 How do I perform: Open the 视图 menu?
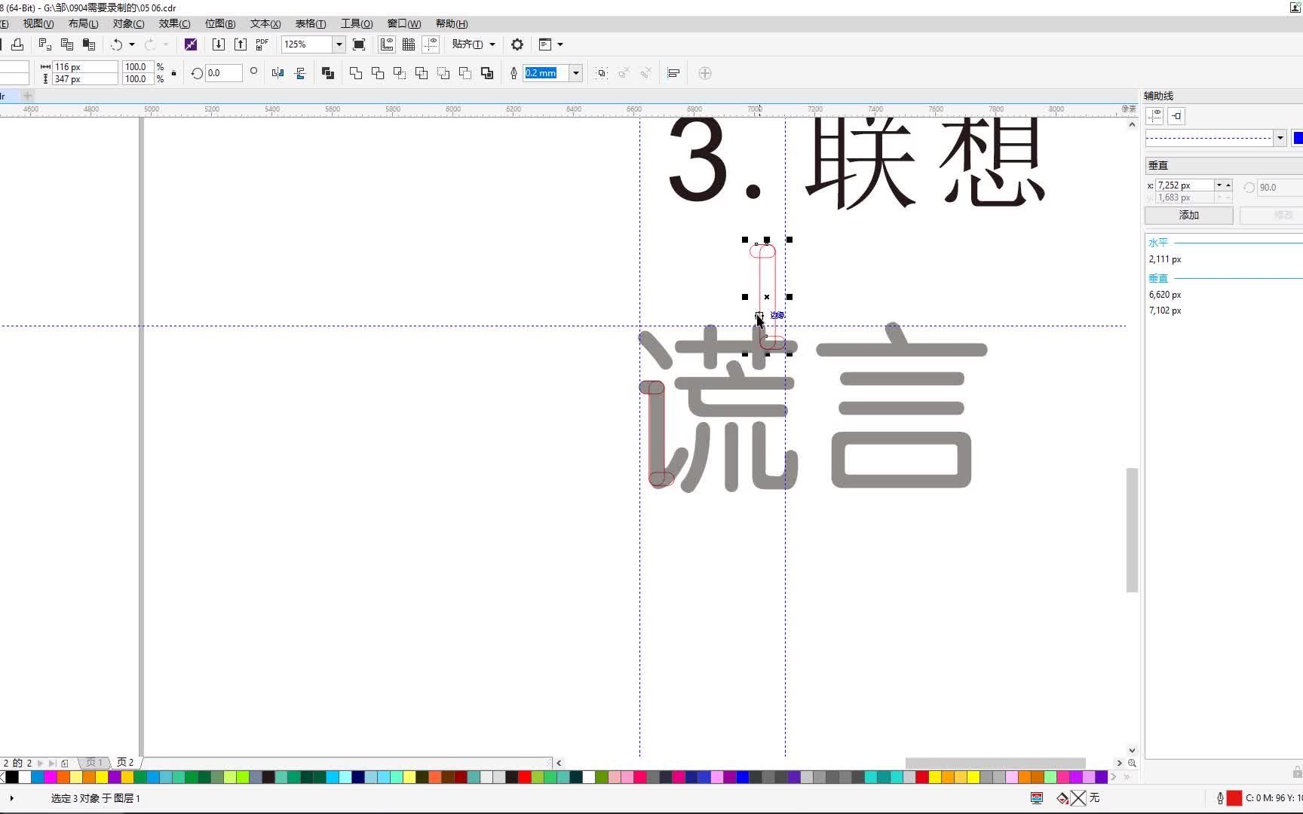[x=38, y=24]
